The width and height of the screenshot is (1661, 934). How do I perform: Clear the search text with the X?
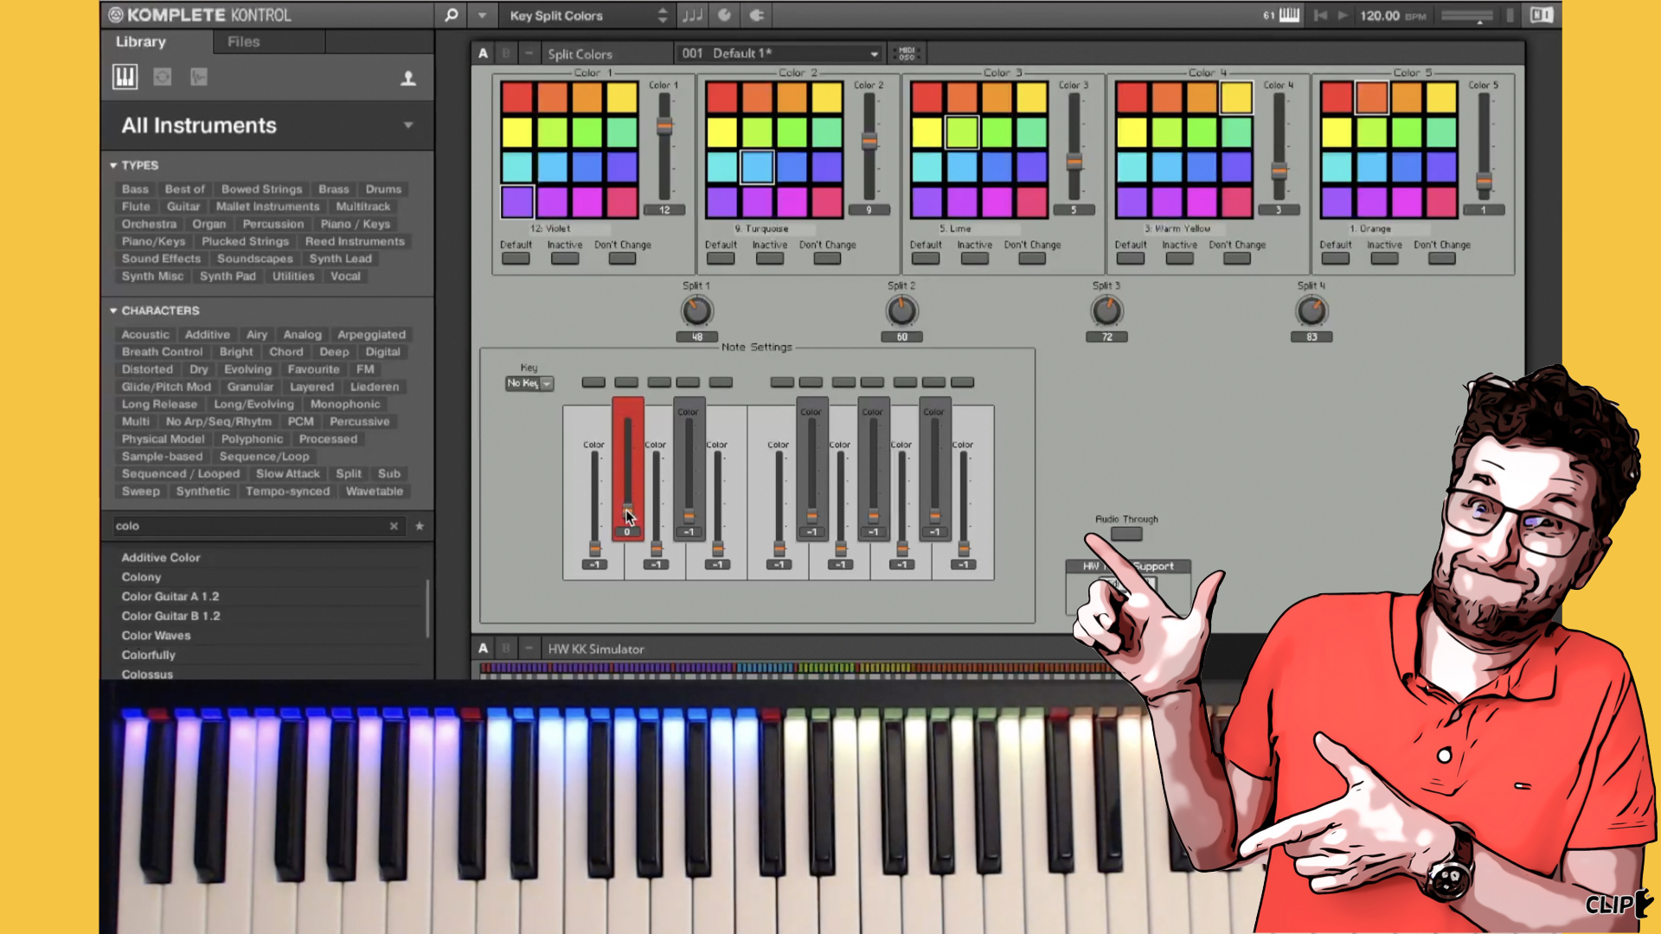pyautogui.click(x=394, y=526)
